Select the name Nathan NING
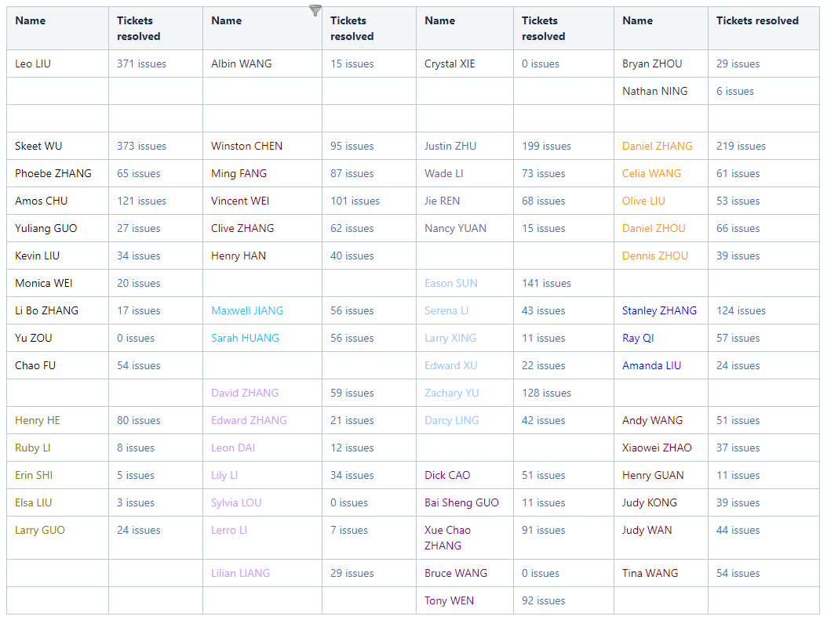This screenshot has height=620, width=827. (654, 91)
